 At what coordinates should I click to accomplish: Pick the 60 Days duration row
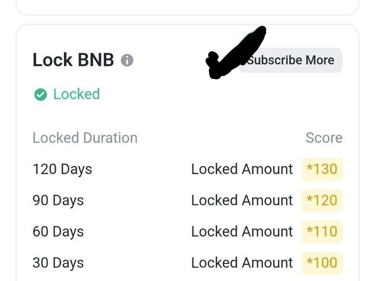click(x=58, y=232)
